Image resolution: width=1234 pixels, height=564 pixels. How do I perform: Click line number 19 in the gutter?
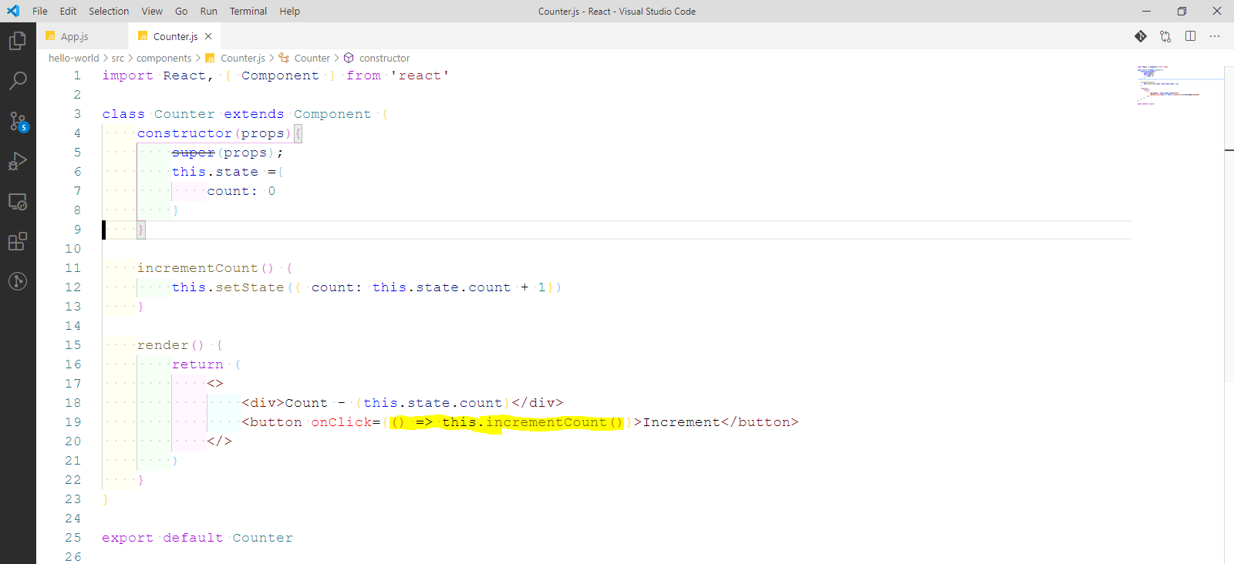72,422
